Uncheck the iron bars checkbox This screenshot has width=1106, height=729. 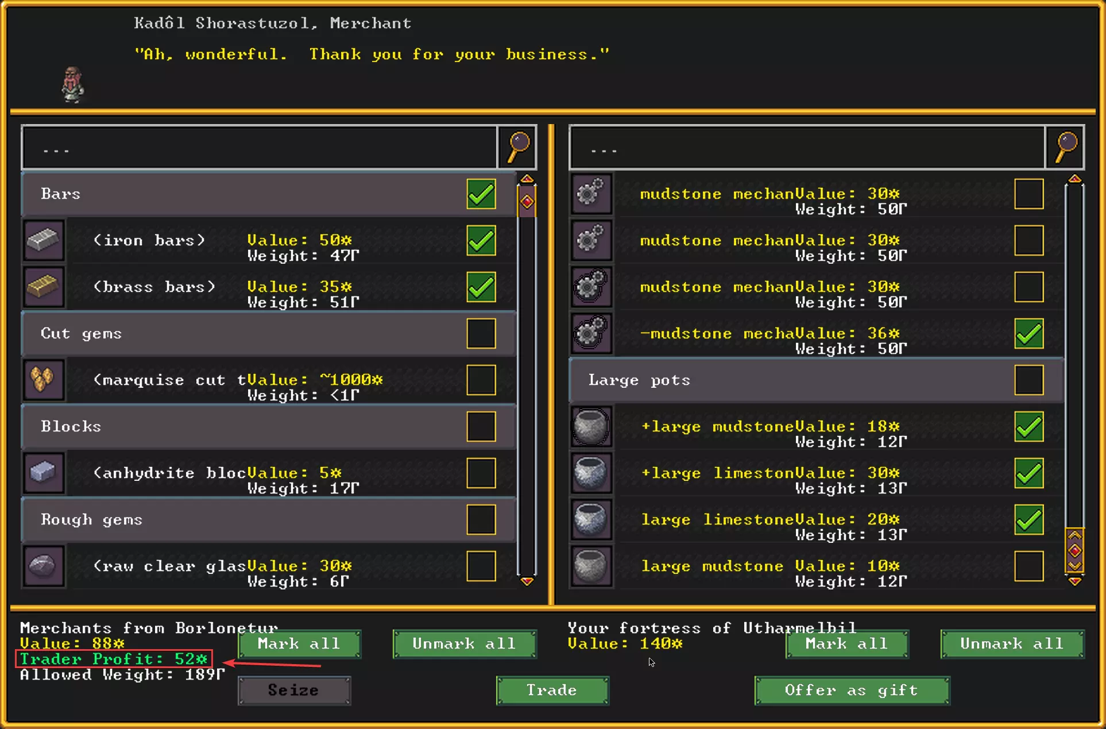pos(481,240)
